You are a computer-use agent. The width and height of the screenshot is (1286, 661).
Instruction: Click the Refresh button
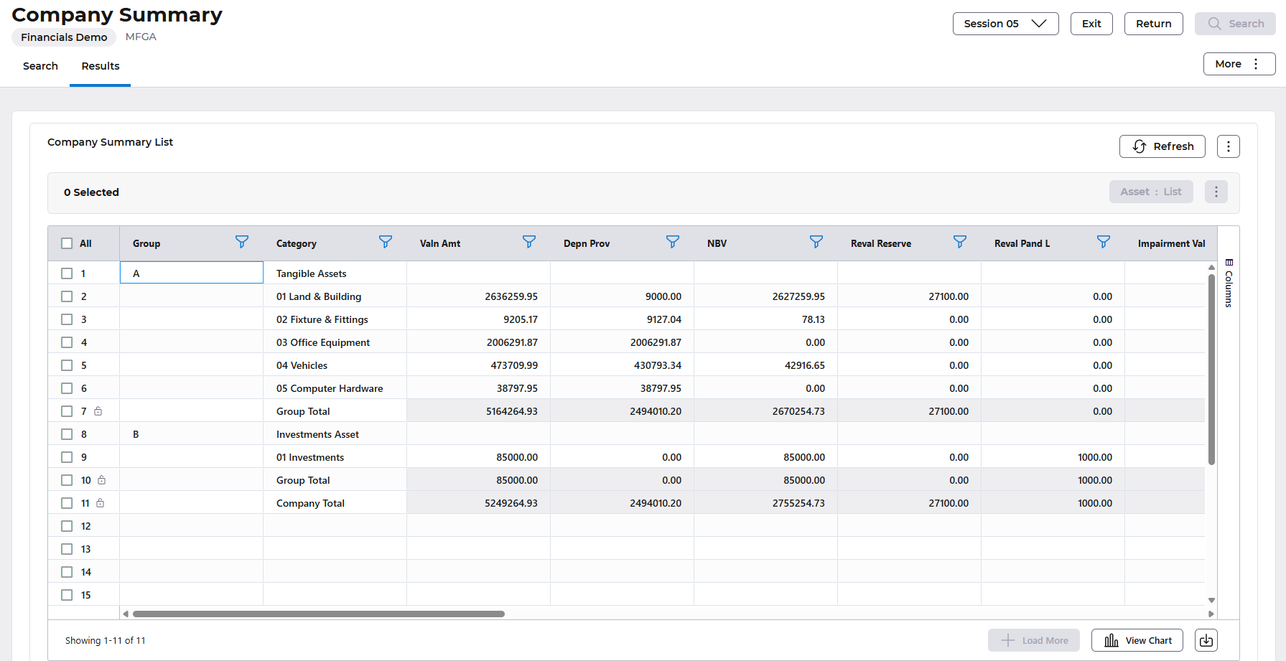point(1162,146)
